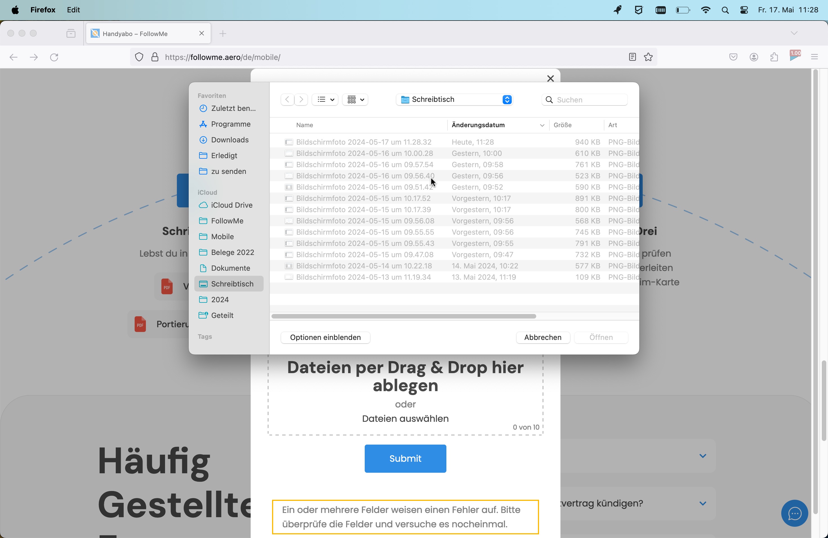Expand the vertrag kündigen FAQ chevron
This screenshot has height=538, width=828.
click(x=703, y=503)
